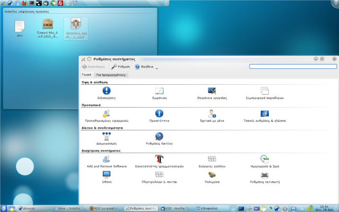Click the volume mute tray icon
Image resolution: width=339 pixels, height=212 pixels.
pos(249,208)
